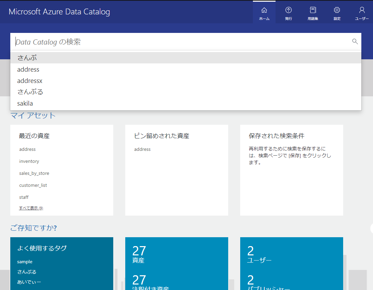Click the ご存知ですか? heading
373x290 pixels.
coord(34,228)
